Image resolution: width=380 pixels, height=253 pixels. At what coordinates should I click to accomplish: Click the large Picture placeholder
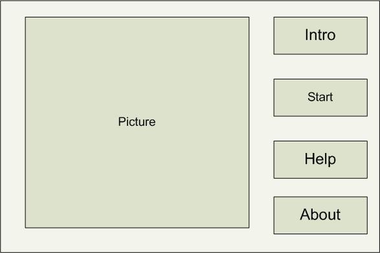(137, 122)
